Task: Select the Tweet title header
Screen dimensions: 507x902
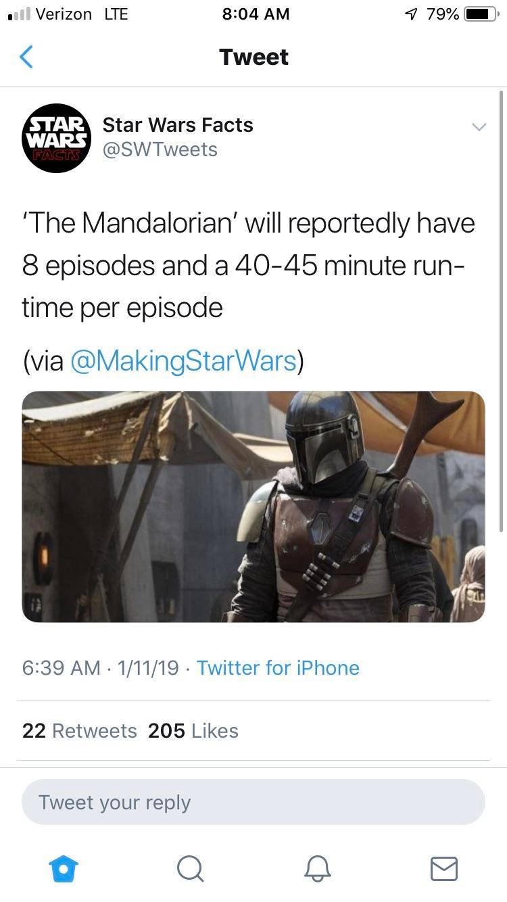Action: 254,57
